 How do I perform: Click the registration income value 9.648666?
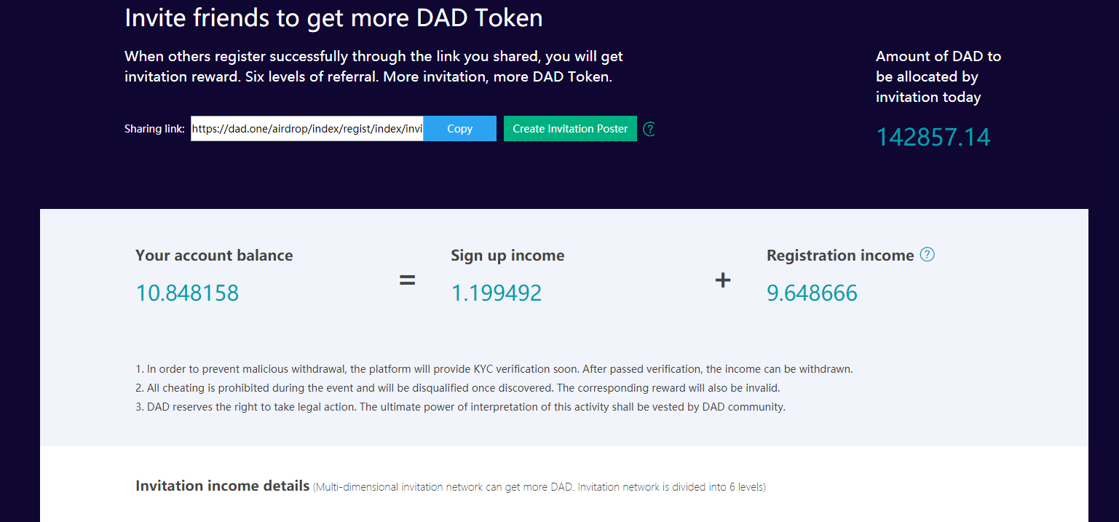pos(812,293)
